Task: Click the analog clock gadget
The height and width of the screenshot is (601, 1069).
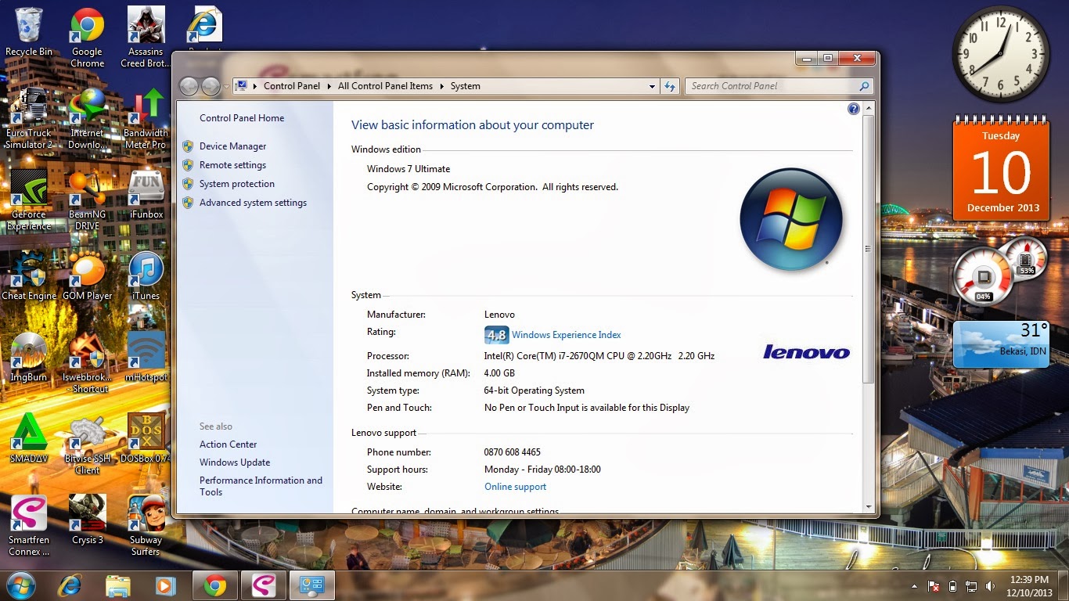Action: tap(1001, 55)
